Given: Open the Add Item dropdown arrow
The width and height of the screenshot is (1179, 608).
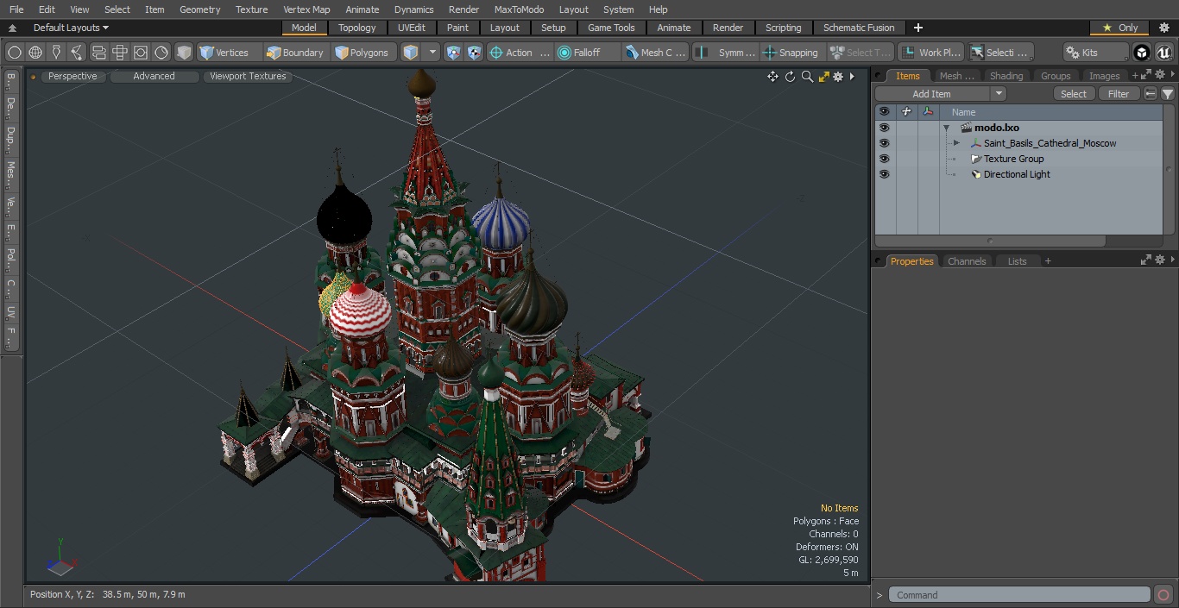Looking at the screenshot, I should 999,94.
